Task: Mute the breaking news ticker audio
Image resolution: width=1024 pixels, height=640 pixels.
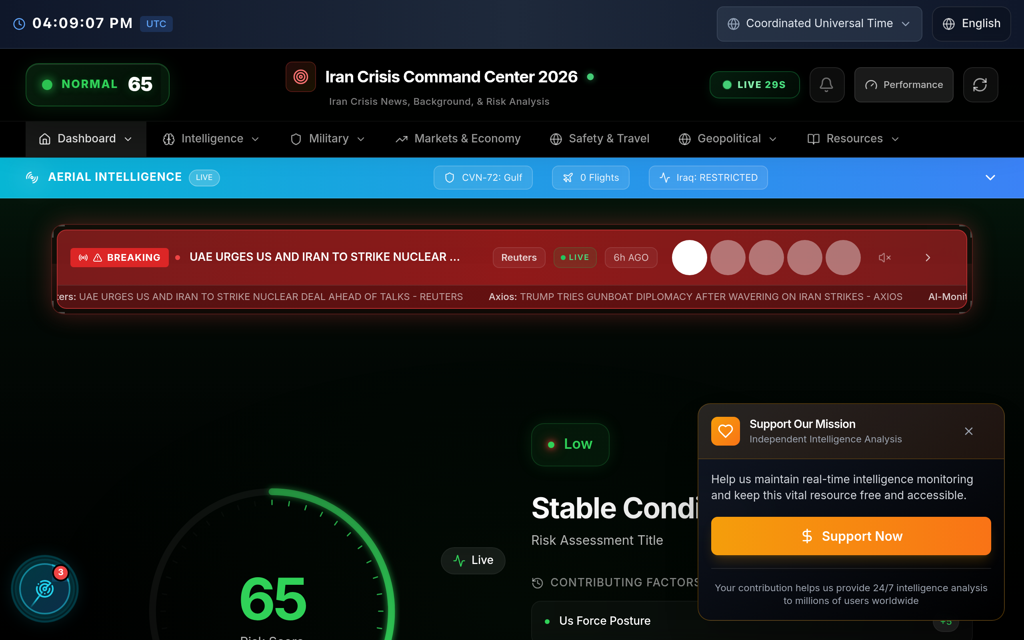Action: point(884,257)
